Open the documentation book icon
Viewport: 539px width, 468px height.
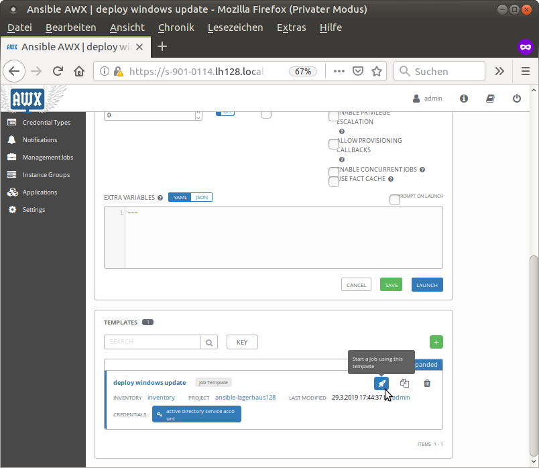click(490, 99)
